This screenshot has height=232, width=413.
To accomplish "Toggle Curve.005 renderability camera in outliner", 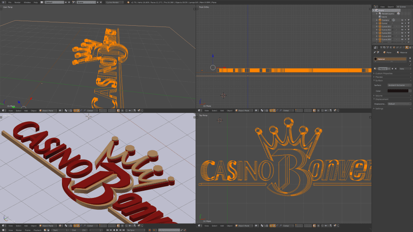I will tap(408, 40).
